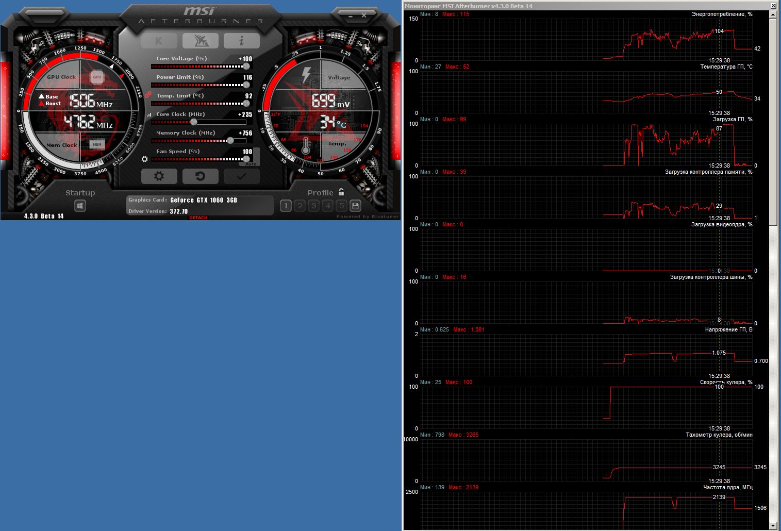This screenshot has width=781, height=531.
Task: Click the 'Мин : 798' fan tachometer reading
Action: [x=432, y=435]
